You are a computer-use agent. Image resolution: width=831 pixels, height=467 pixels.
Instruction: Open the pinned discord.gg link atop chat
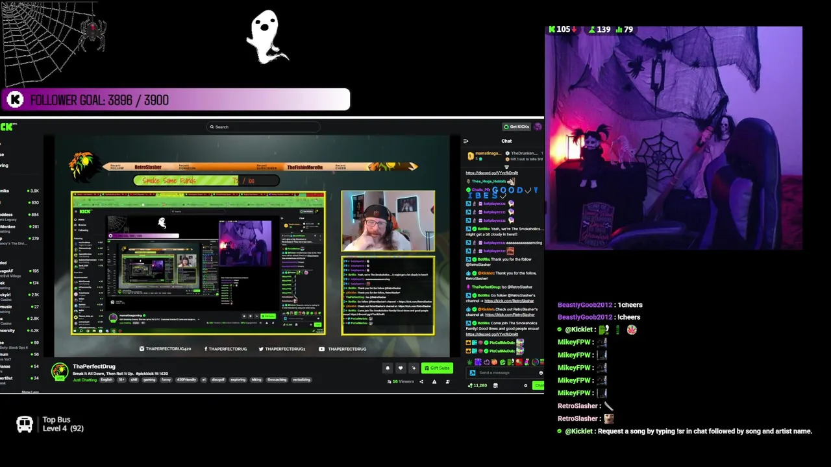491,173
